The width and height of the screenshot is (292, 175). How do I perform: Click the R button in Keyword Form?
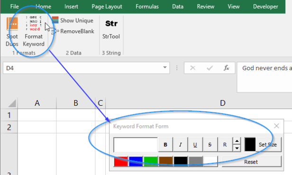pyautogui.click(x=225, y=145)
